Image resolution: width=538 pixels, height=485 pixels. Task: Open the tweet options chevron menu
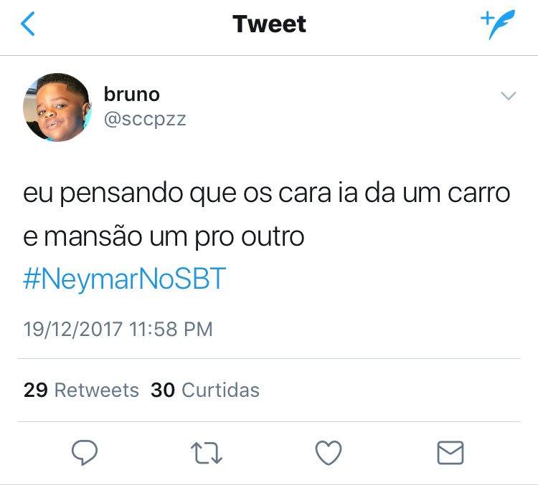[508, 97]
